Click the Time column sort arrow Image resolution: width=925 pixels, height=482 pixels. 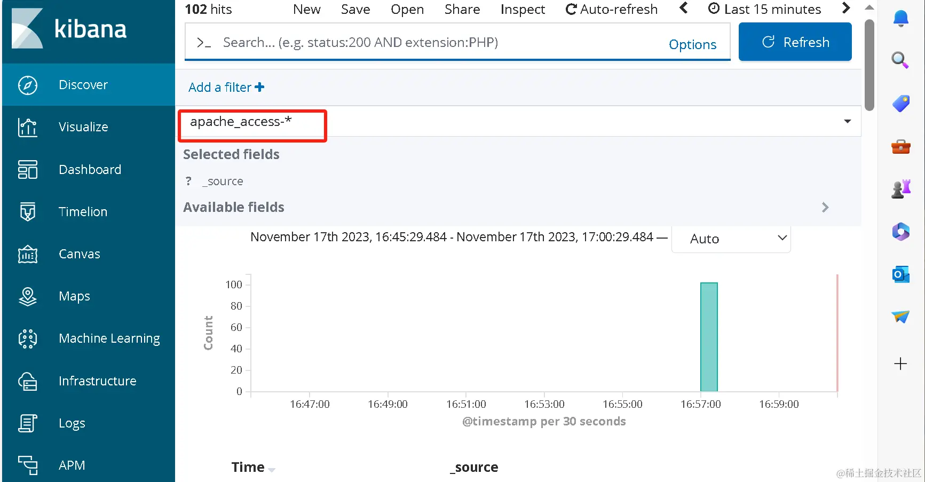coord(272,470)
